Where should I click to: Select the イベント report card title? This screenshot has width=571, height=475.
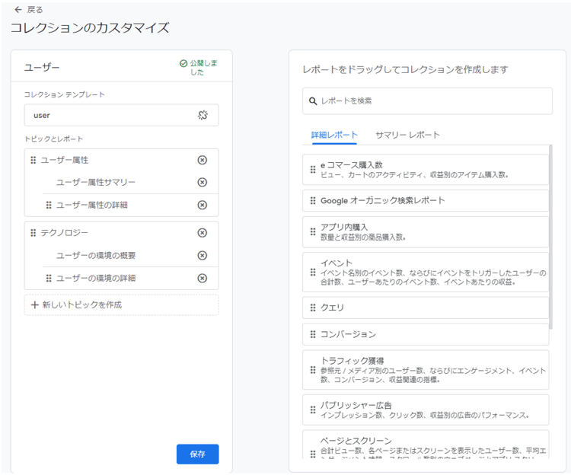coord(337,263)
